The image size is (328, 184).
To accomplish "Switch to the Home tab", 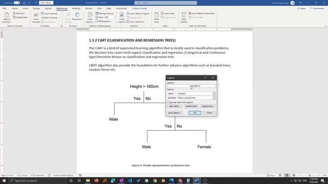I will 15,8.
